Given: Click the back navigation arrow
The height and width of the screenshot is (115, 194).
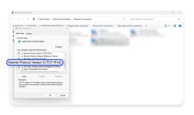Looking at the screenshot, I should click(13, 19).
